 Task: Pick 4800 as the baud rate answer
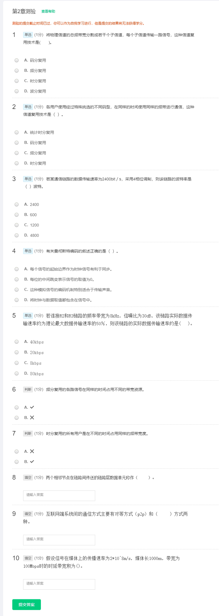point(17,235)
